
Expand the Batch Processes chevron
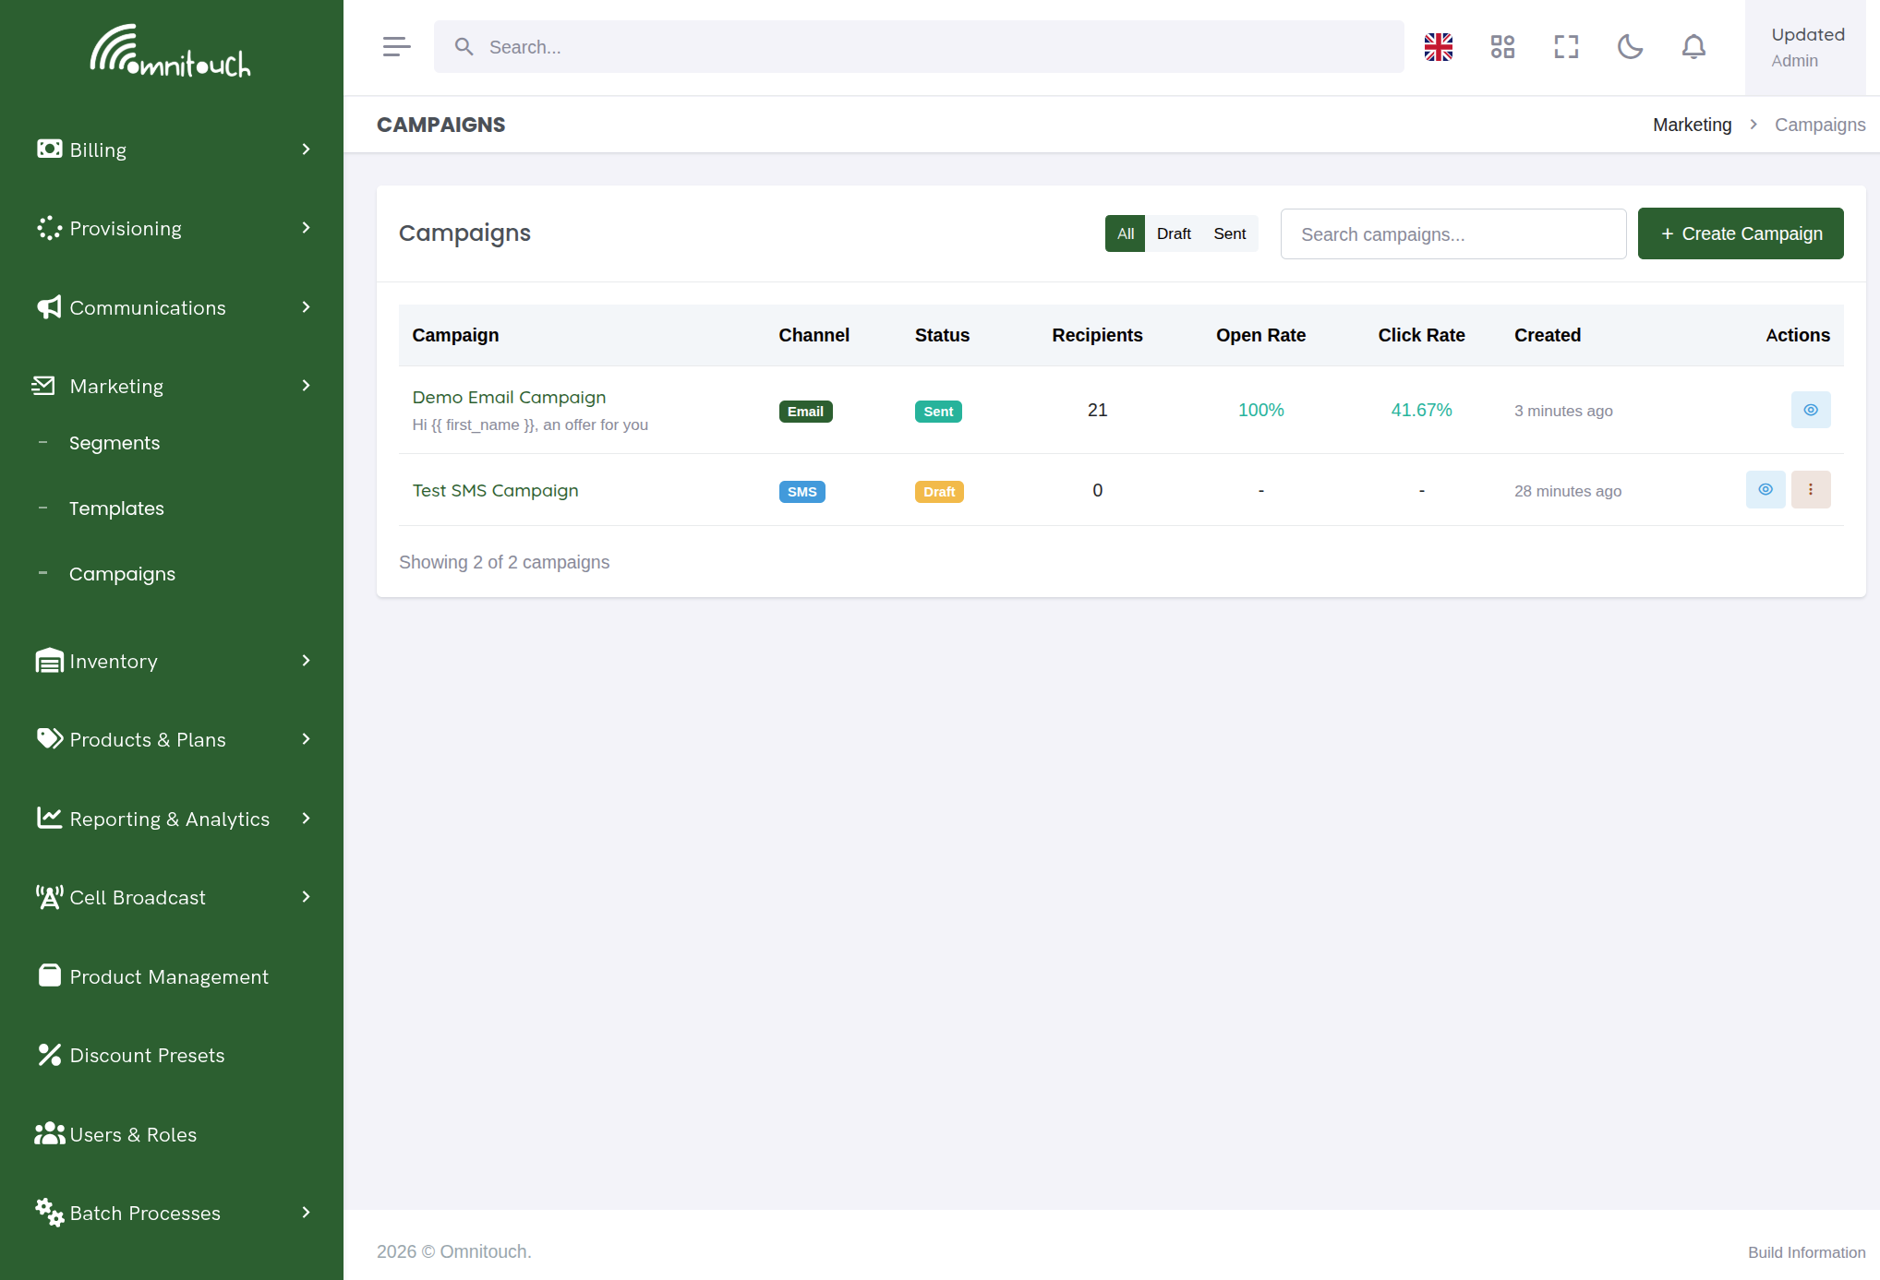pyautogui.click(x=307, y=1213)
